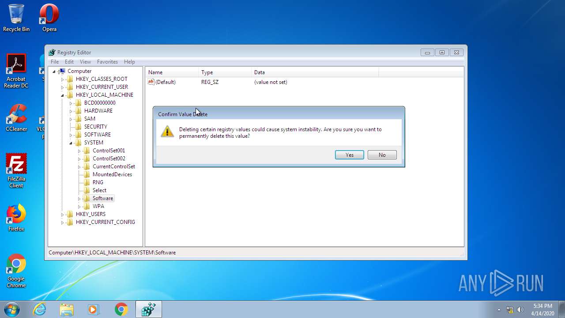The image size is (565, 318).
Task: Open the network status tray icon
Action: pos(510,310)
